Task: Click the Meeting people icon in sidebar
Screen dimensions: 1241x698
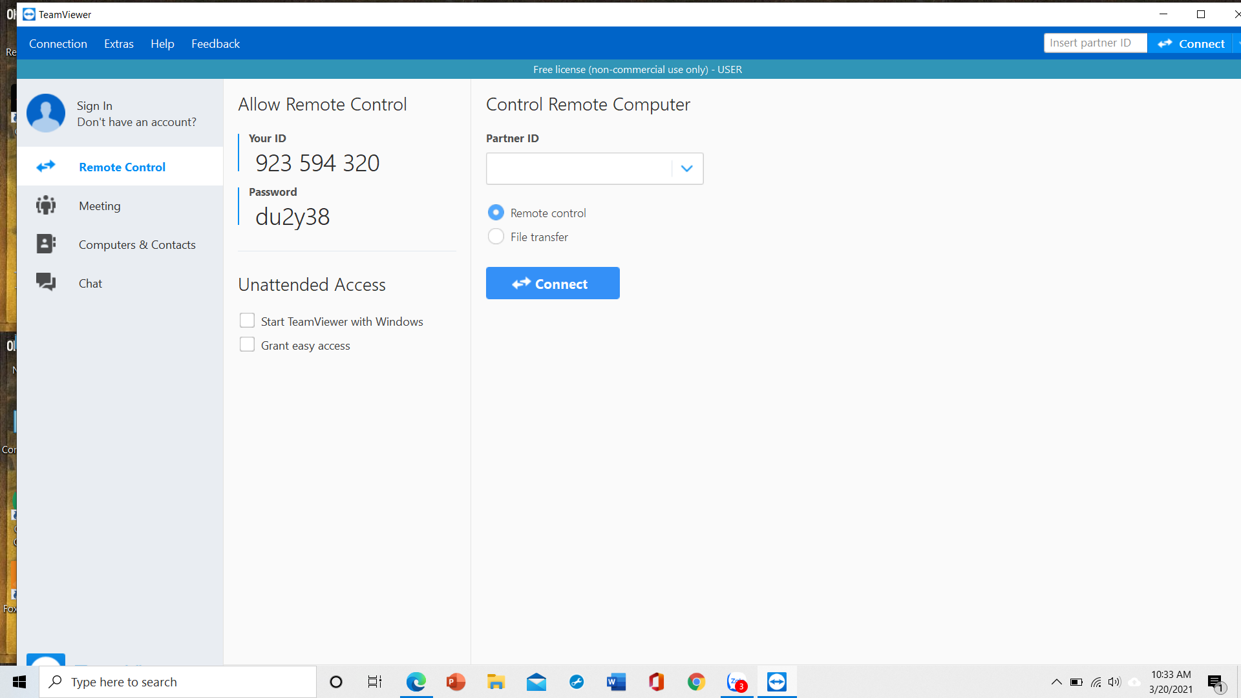Action: pos(46,206)
